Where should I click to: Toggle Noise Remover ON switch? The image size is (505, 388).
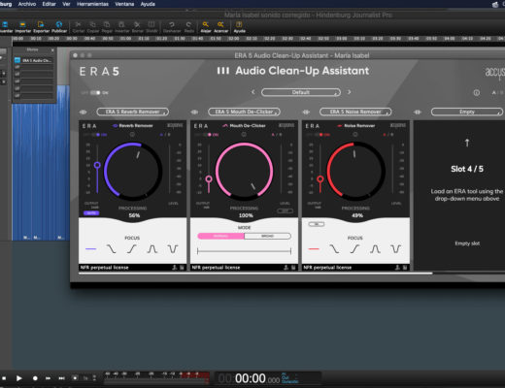320,135
